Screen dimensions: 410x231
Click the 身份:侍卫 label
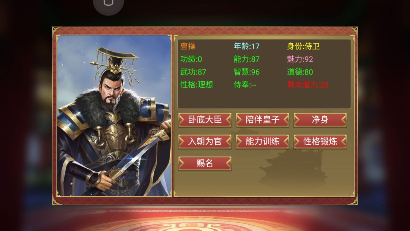pos(303,46)
